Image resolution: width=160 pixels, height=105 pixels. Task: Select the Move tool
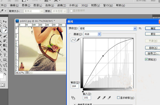click(5, 21)
